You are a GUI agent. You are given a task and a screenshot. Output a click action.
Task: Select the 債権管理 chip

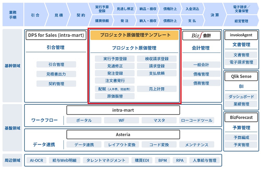(201, 74)
